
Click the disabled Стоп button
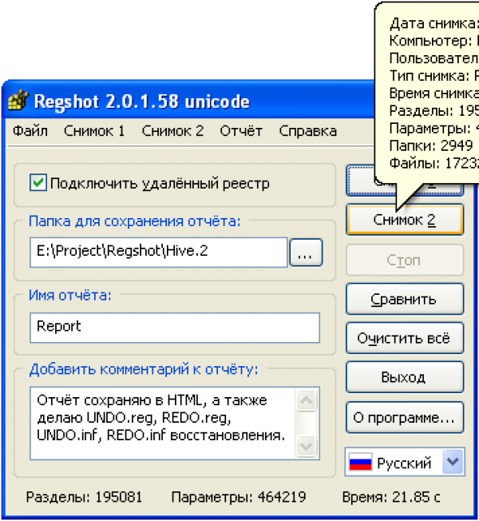click(x=405, y=260)
